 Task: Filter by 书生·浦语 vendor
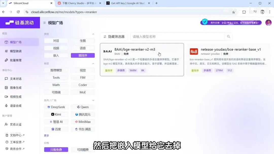[x=83, y=129]
